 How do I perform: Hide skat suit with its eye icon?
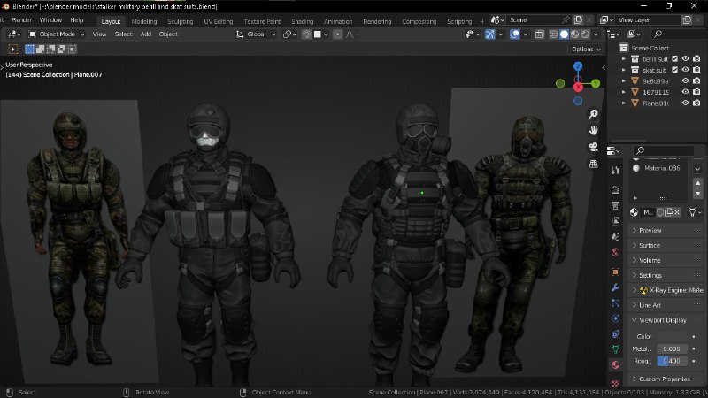685,70
